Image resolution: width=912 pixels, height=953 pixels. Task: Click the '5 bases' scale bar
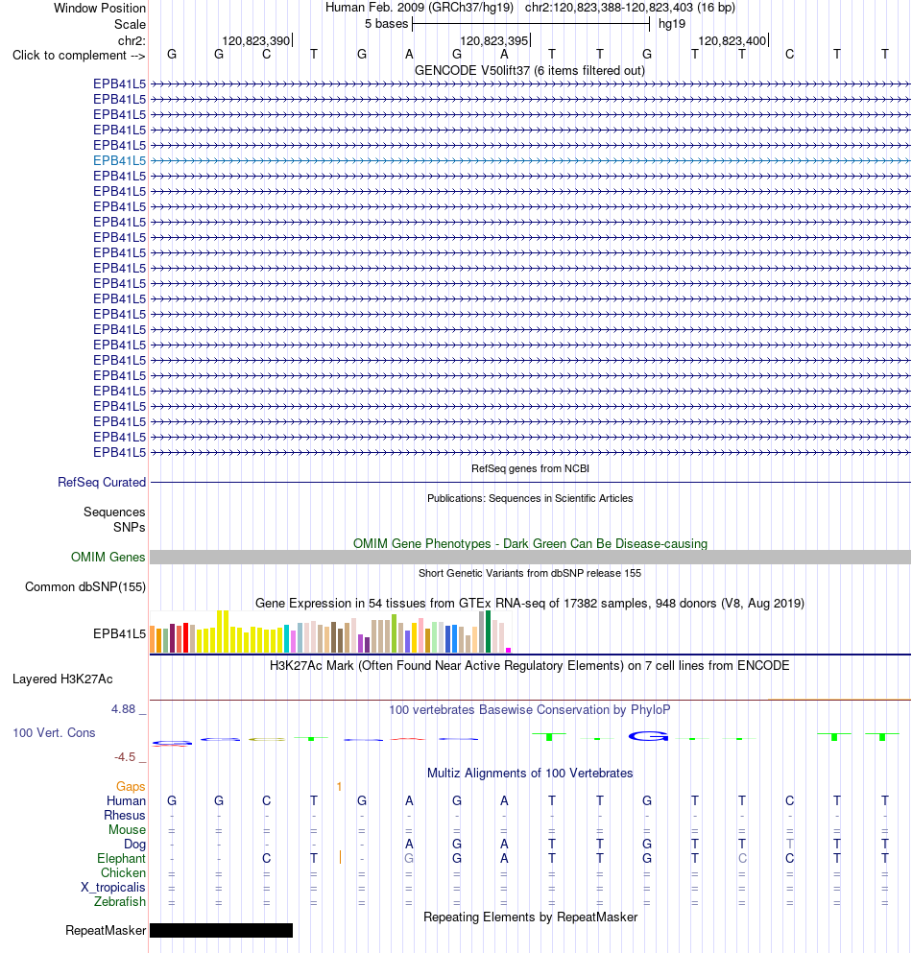[531, 24]
